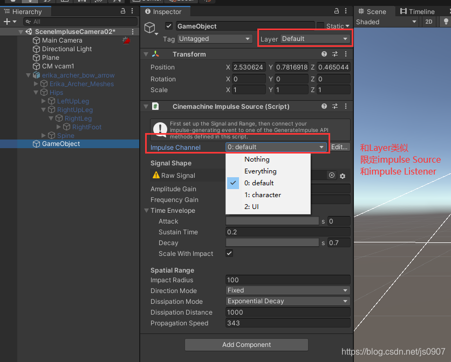Click the Propagation Speed field 343
The height and width of the screenshot is (362, 451).
pos(288,323)
